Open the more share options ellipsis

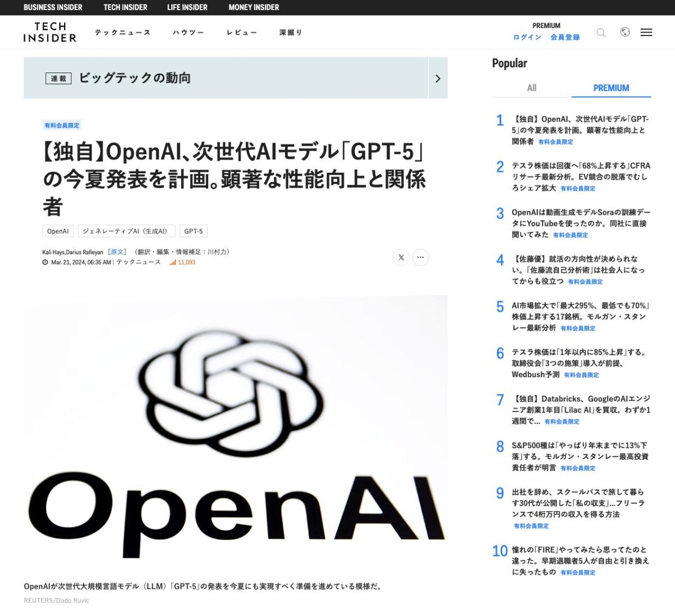tap(420, 257)
